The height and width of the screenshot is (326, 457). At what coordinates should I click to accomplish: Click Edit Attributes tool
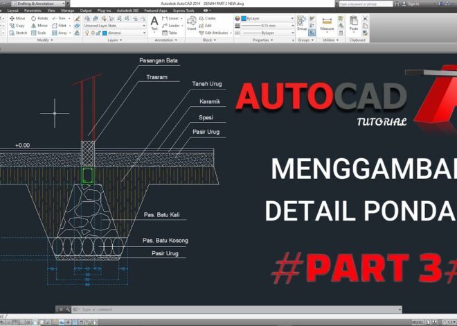pos(214,33)
